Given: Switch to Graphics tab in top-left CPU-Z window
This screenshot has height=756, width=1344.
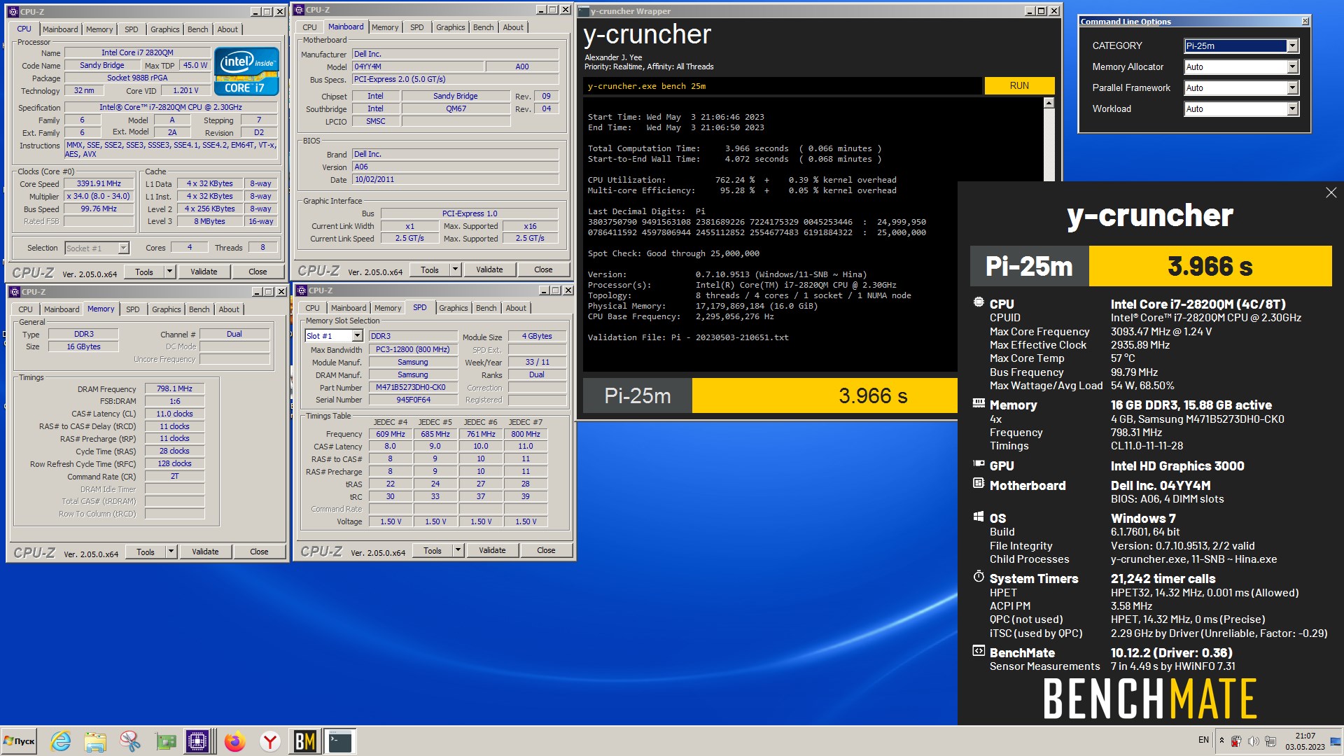Looking at the screenshot, I should [x=165, y=29].
